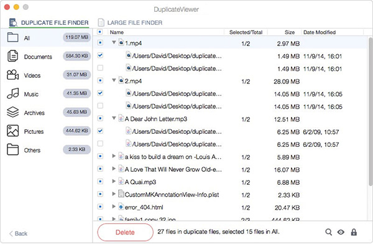Click the 444.62 KB Pictures badge
This screenshot has height=244, width=373.
[77, 131]
